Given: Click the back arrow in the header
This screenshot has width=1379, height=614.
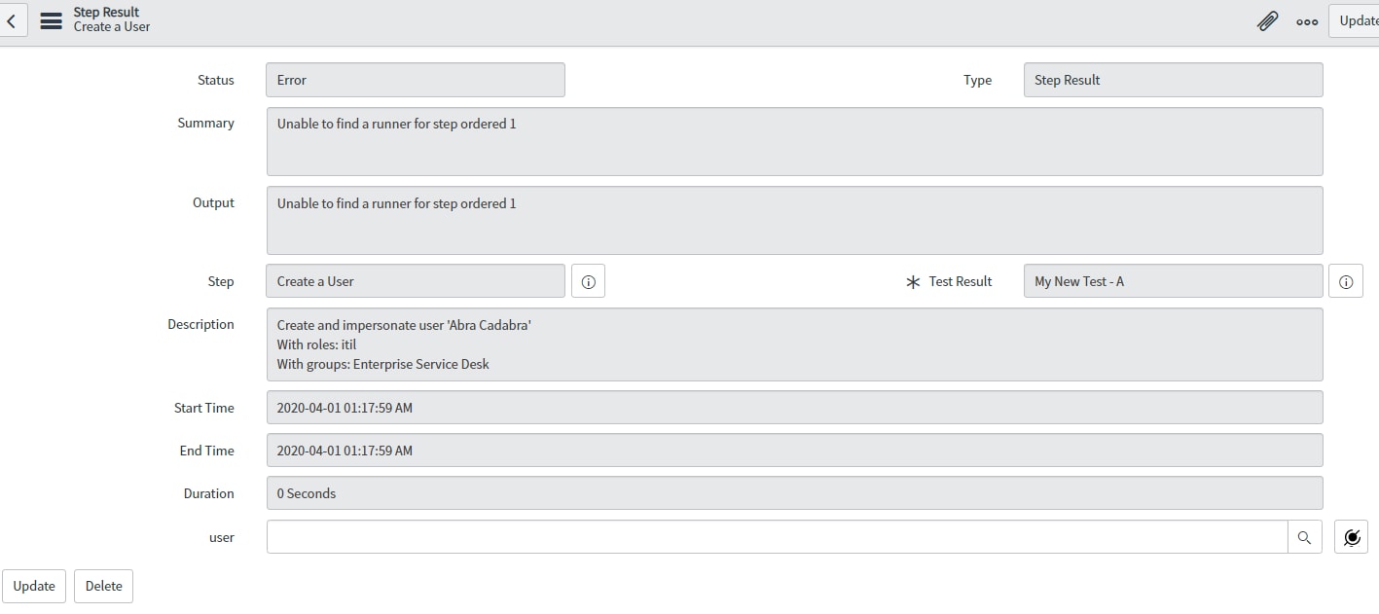Looking at the screenshot, I should click(12, 19).
